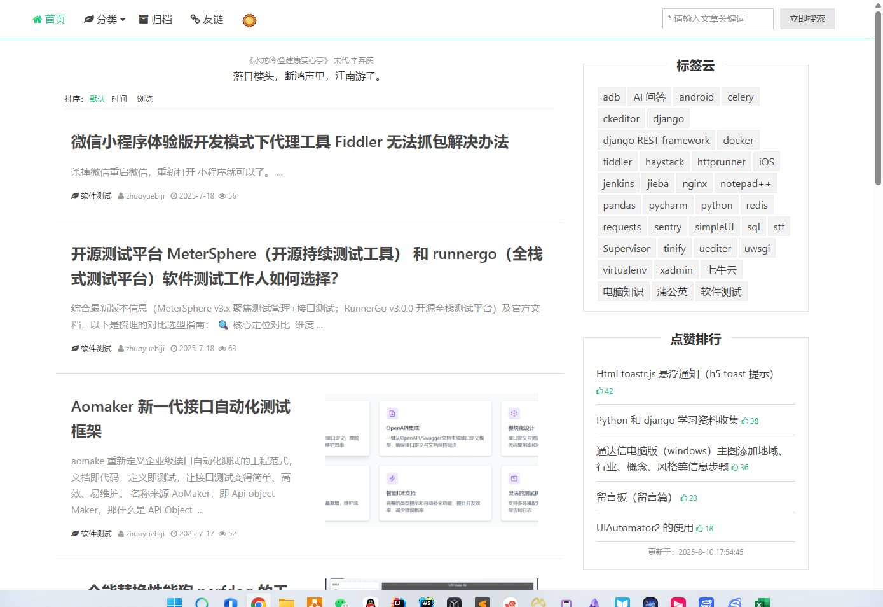
Task: Click the chain-link icon beside 友链
Action: [194, 19]
